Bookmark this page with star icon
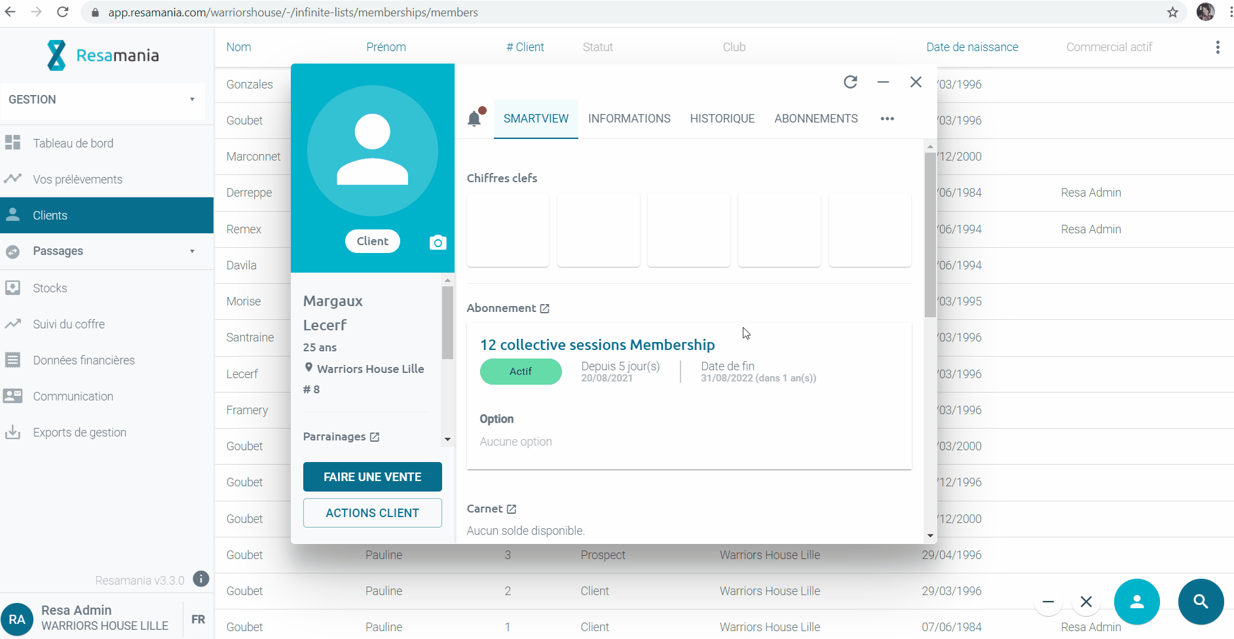Screen dimensions: 1234x639 click(x=1172, y=12)
